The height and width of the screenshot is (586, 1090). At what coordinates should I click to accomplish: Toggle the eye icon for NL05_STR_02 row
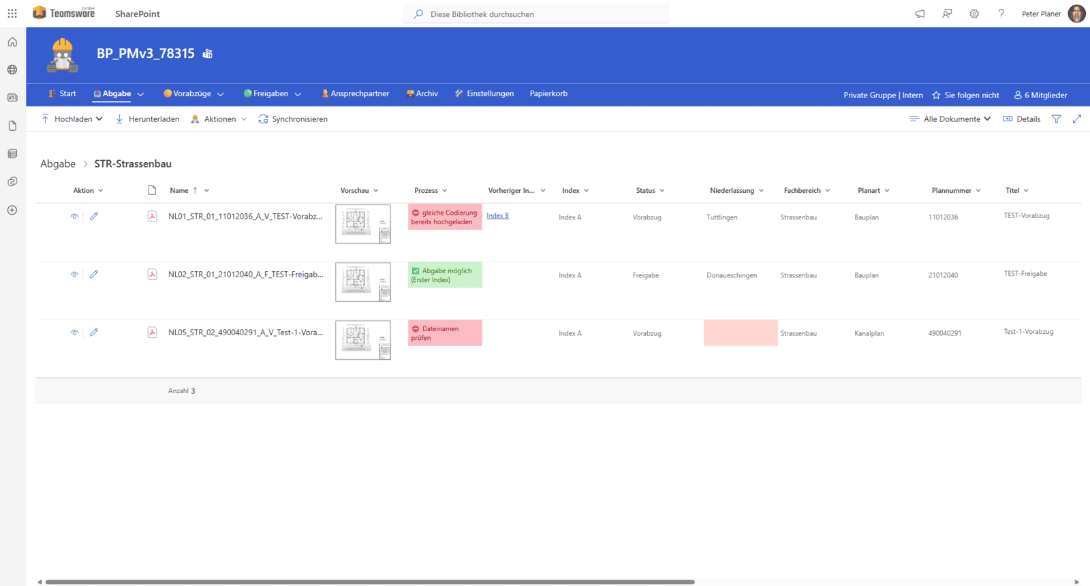pyautogui.click(x=74, y=333)
